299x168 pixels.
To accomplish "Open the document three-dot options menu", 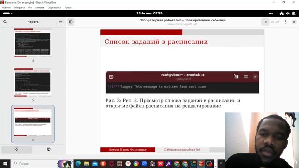I will tap(285, 22).
